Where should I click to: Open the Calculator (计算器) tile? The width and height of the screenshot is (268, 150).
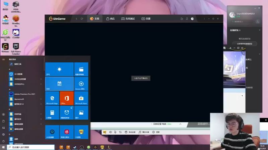tap(52, 113)
